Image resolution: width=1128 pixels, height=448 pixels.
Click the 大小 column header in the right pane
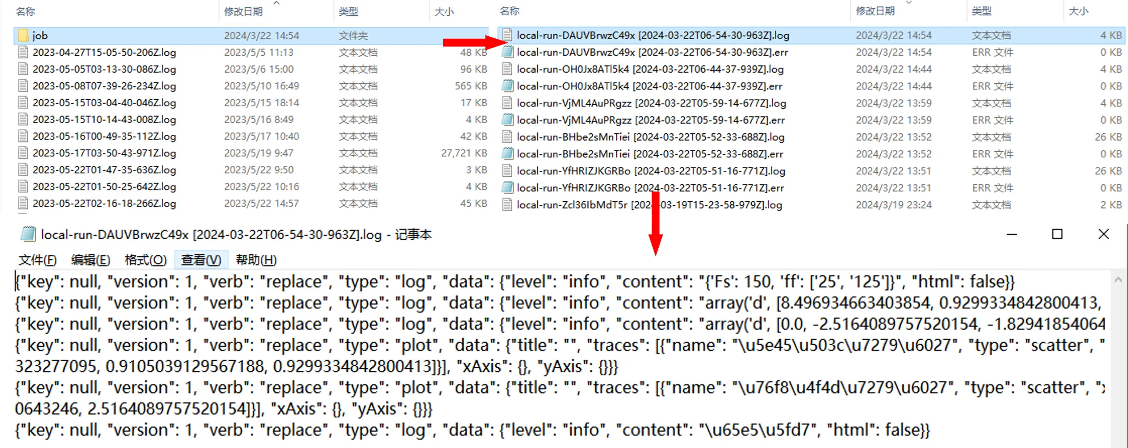pos(1078,11)
